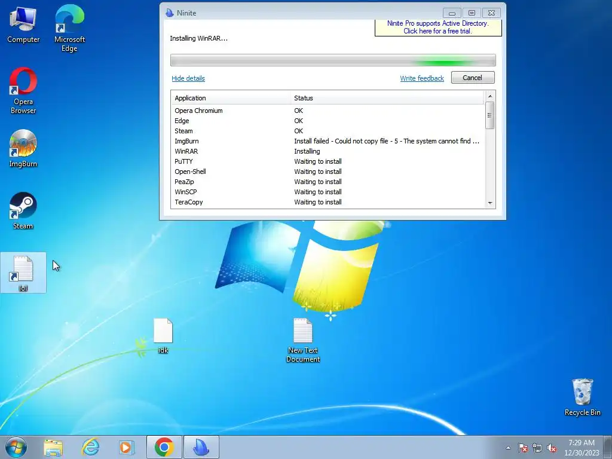
Task: Click the Ninite Pro free trial banner
Action: [x=438, y=27]
